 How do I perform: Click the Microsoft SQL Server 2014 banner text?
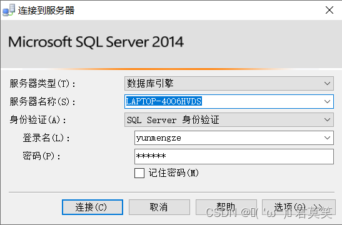click(96, 42)
